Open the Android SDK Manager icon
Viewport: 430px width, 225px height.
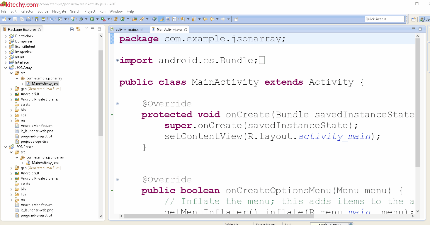click(x=37, y=19)
